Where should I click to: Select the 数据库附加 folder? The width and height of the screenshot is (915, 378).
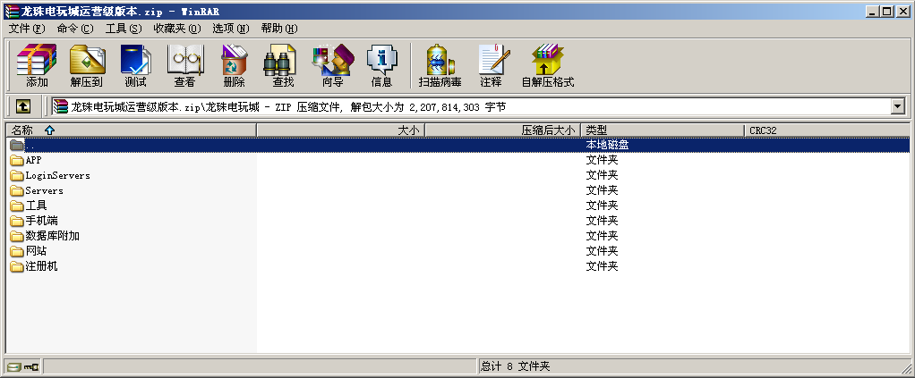pyautogui.click(x=52, y=236)
